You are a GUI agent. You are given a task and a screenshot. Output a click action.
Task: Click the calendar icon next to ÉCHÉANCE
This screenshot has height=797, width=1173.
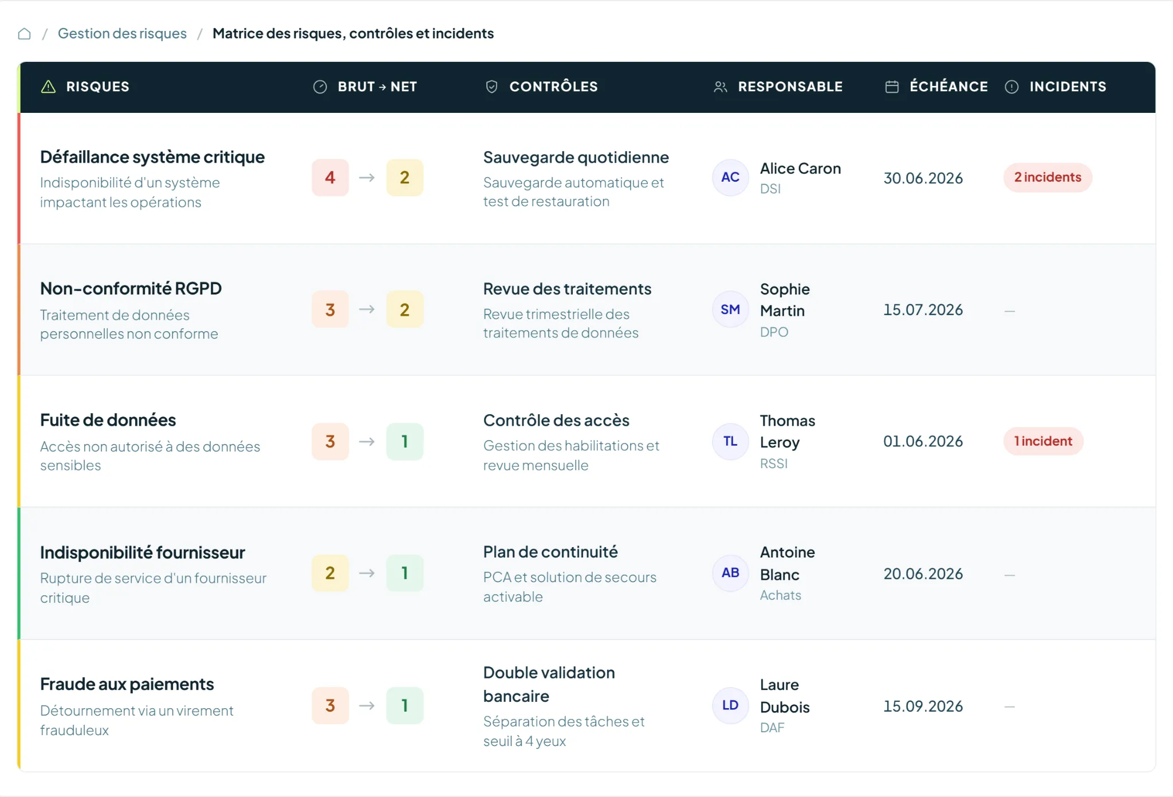pyautogui.click(x=892, y=87)
